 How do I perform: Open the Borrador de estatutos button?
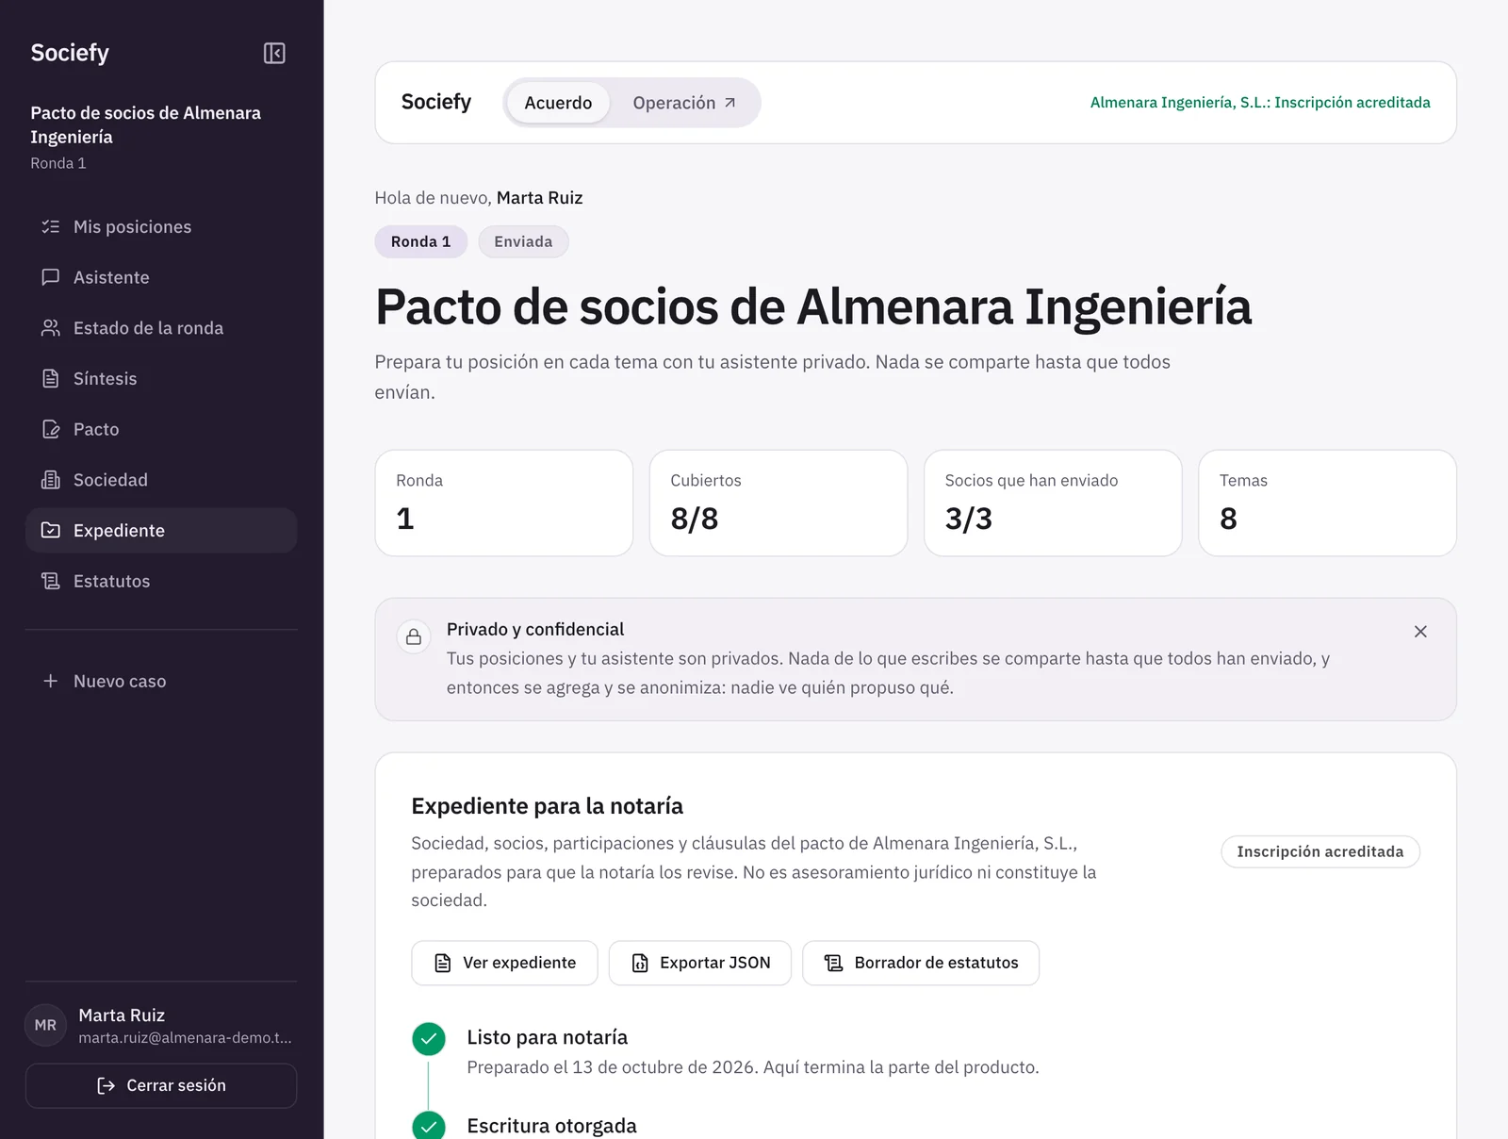(921, 963)
